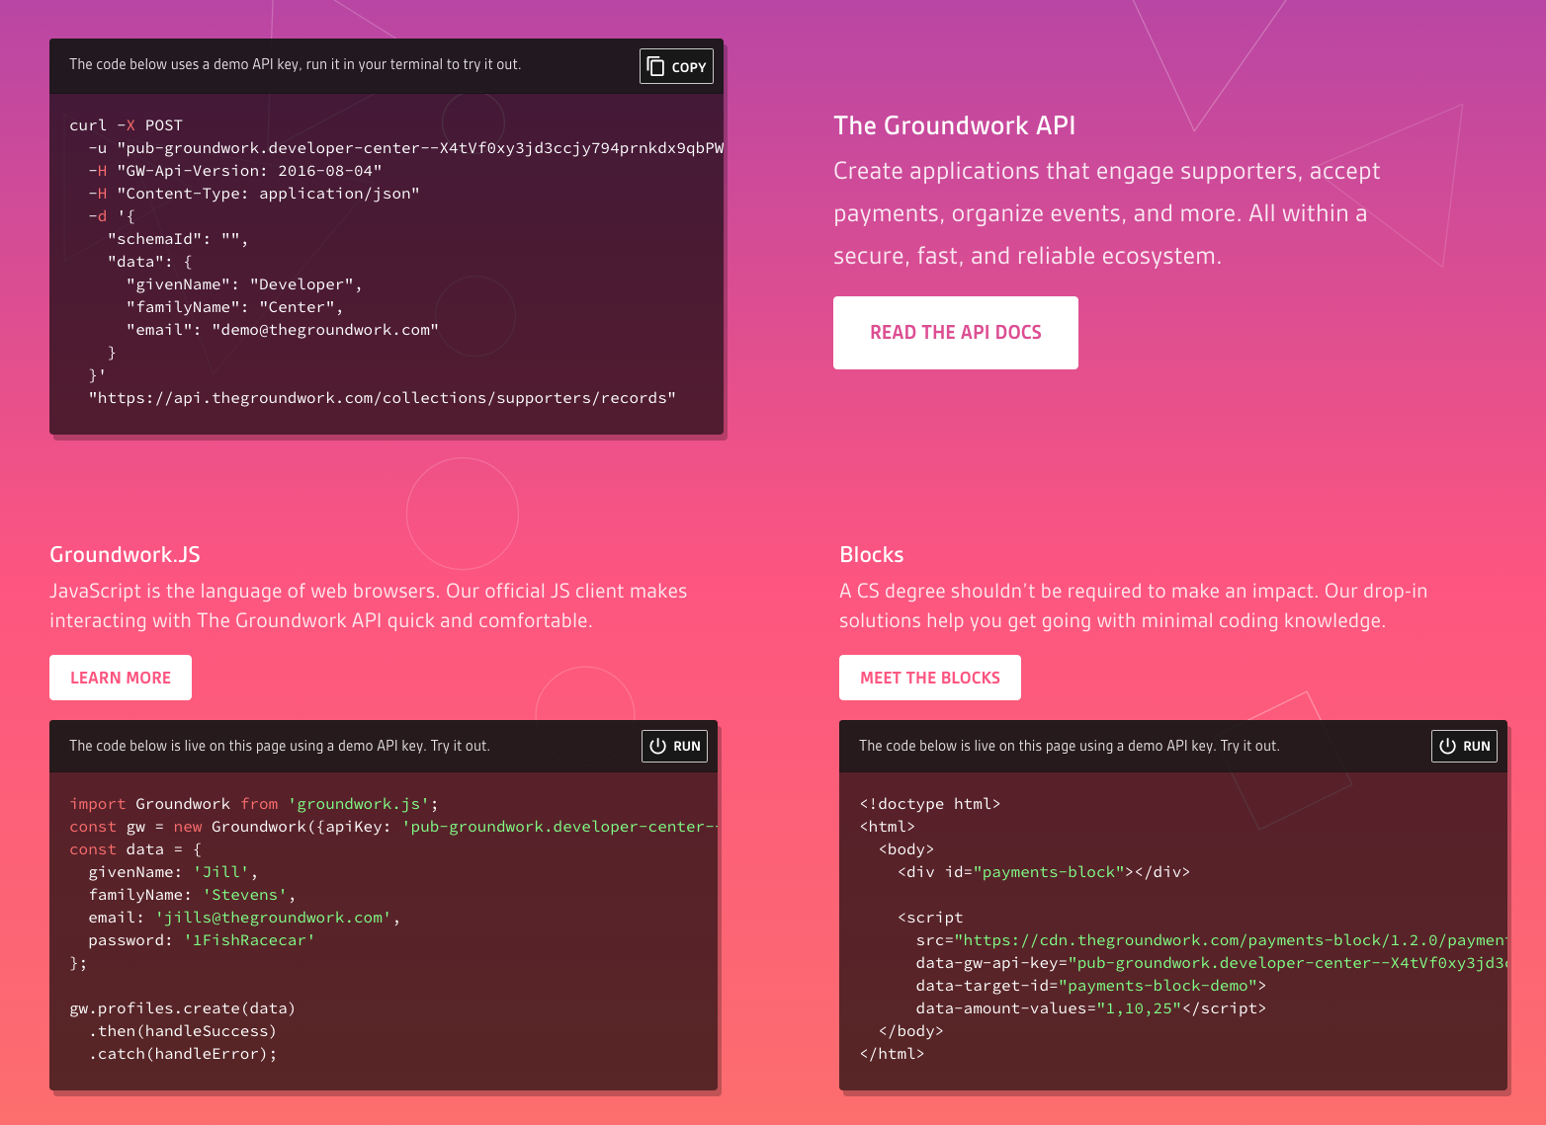The image size is (1546, 1125).
Task: Click the "schemaId": "" line
Action: coord(178,239)
